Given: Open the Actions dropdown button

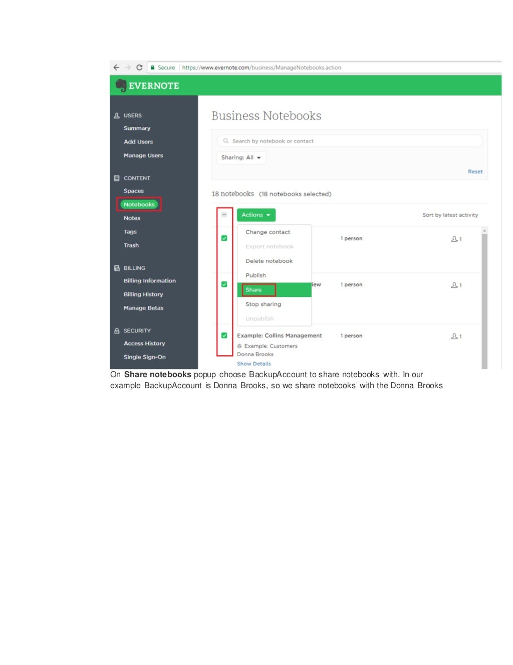Looking at the screenshot, I should pos(256,215).
